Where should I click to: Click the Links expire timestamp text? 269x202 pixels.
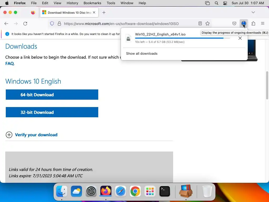46,176
